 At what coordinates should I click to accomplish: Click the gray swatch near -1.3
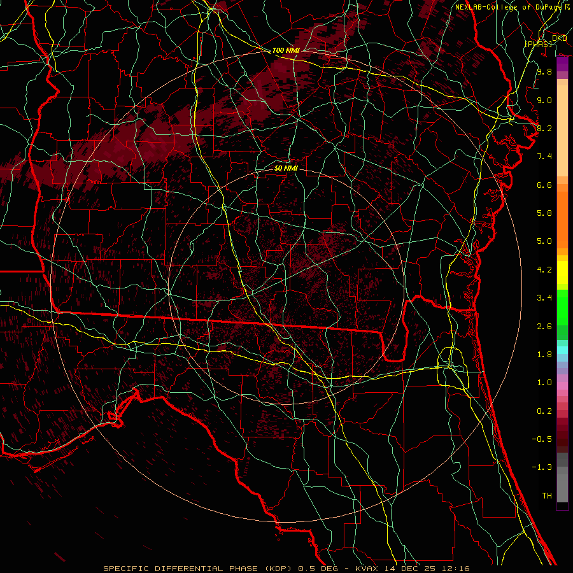click(562, 468)
